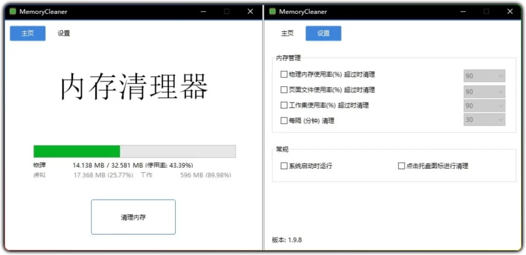Image resolution: width=526 pixels, height=255 pixels.
Task: Switch to 主页 tab in the right window
Action: point(287,33)
